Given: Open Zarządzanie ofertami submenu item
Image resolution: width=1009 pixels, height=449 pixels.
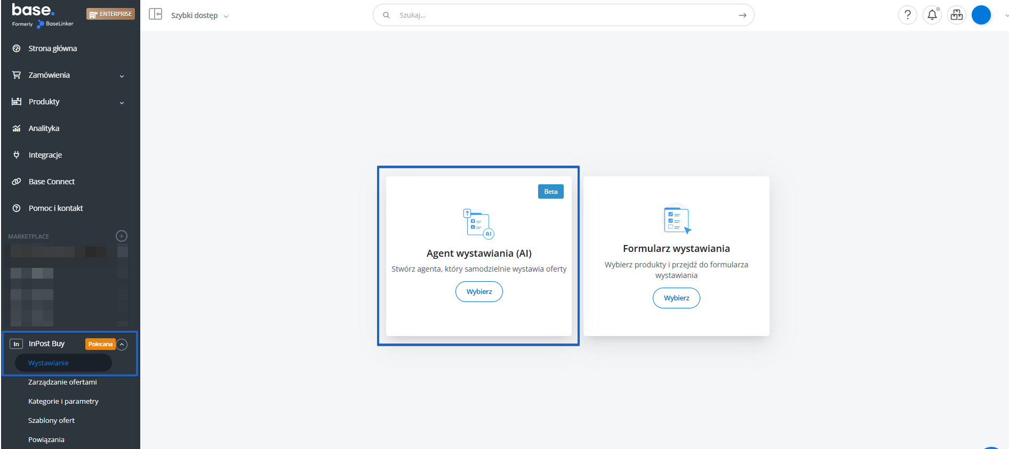Looking at the screenshot, I should [62, 382].
